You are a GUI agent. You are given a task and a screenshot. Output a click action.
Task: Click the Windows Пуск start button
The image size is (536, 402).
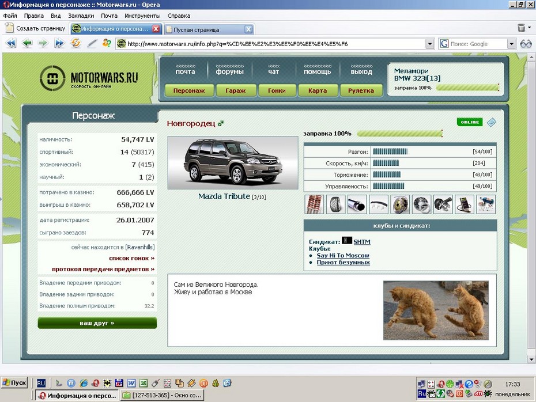tap(14, 382)
